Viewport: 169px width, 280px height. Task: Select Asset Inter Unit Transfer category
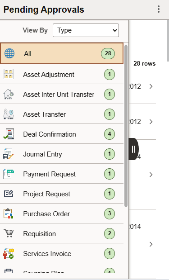point(62,94)
